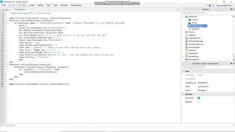This screenshot has height=132, width=235.
Task: Click the editor split view icon
Action: click(x=178, y=10)
